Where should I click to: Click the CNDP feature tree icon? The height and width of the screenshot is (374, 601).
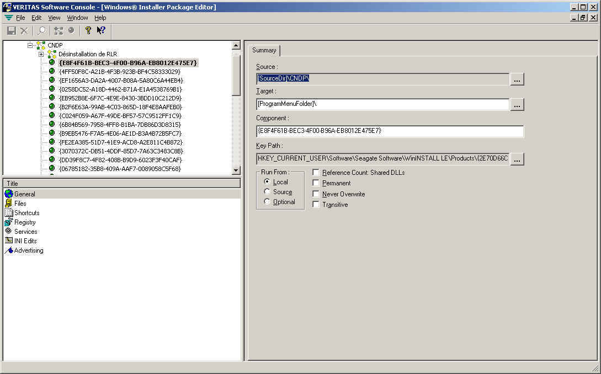(x=41, y=45)
